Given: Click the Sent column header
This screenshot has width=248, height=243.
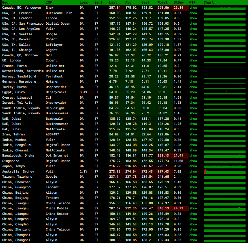Looking at the screenshot, I should point(98,2).
